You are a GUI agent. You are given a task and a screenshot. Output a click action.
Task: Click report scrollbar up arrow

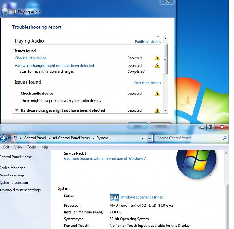(x=165, y=39)
